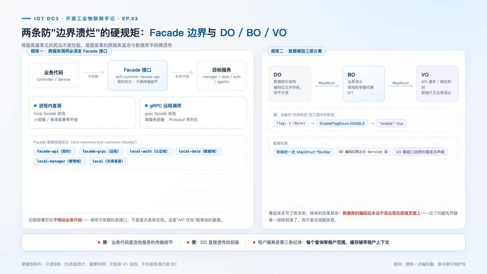Click the 'BO' data model box
Viewport: 487px width, 274px height.
coord(363,84)
